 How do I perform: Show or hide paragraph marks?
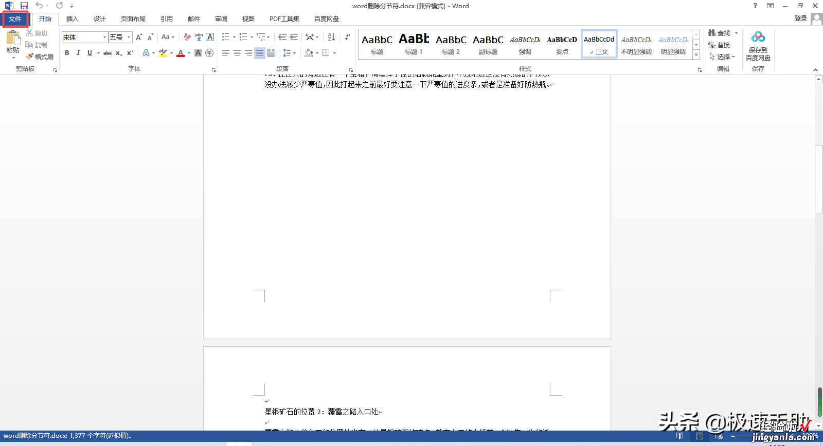[x=348, y=37]
